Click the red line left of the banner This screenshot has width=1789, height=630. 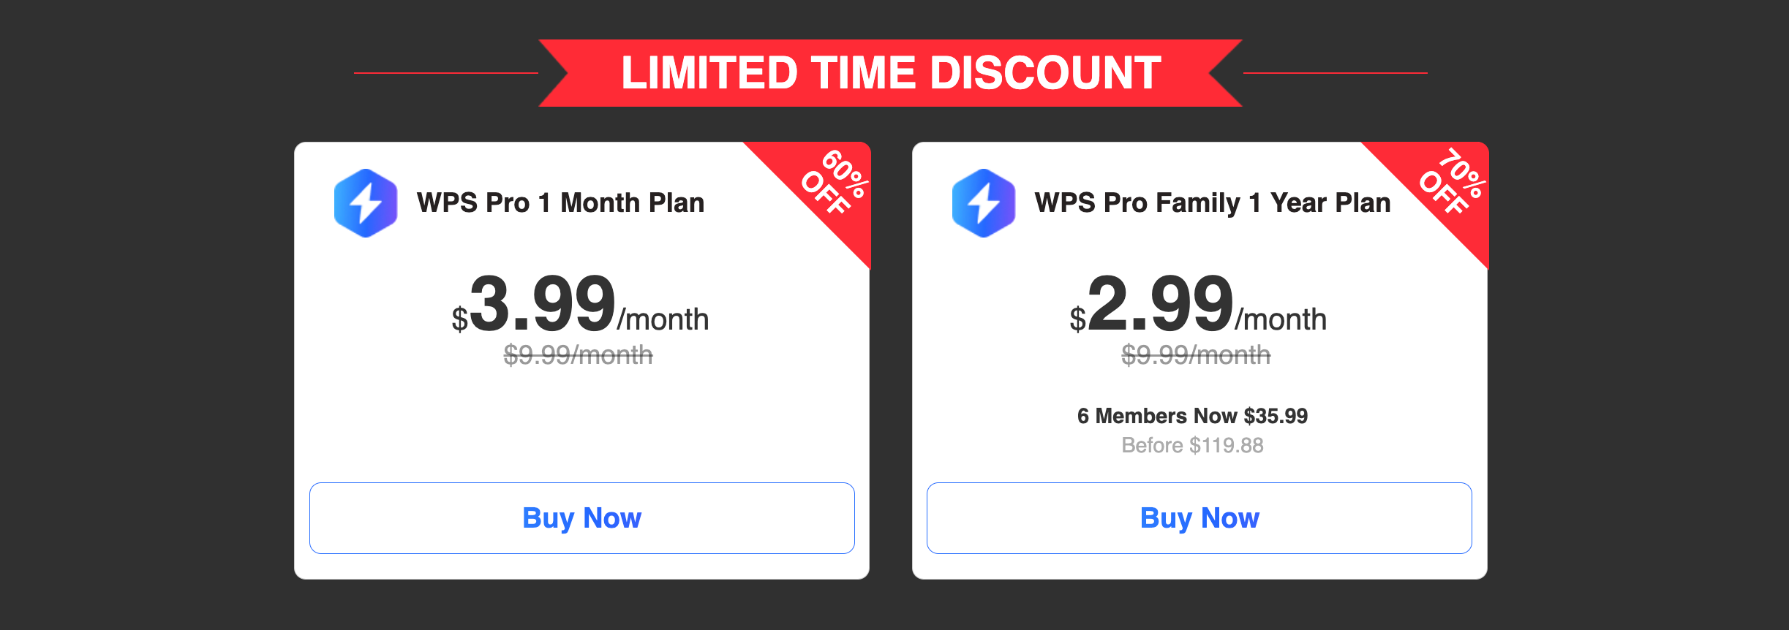click(x=446, y=73)
